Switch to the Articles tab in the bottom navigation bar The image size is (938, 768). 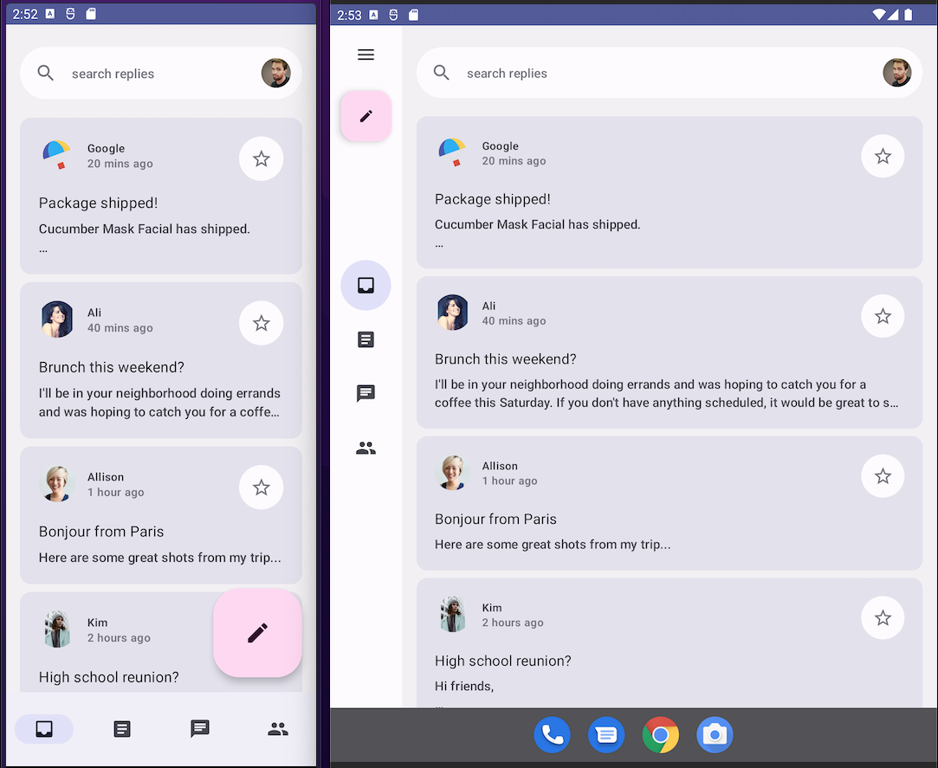pos(122,729)
